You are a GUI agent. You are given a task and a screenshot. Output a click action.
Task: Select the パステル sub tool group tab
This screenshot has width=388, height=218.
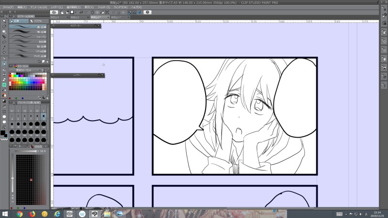pos(38,21)
